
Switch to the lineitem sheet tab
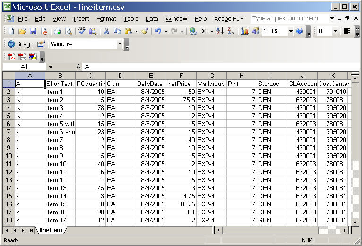click(x=51, y=230)
